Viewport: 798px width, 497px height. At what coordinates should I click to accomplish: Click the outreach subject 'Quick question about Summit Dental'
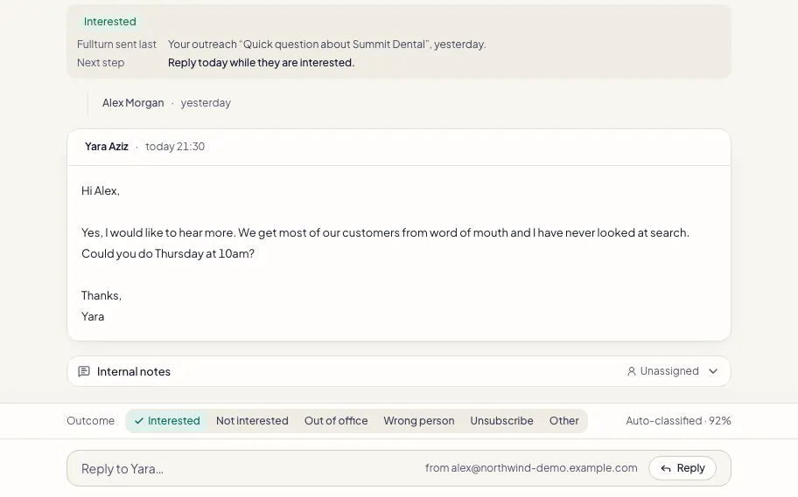[x=335, y=45]
